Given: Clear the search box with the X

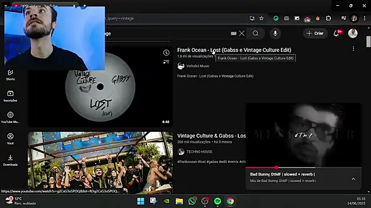Looking at the screenshot, I should point(242,34).
